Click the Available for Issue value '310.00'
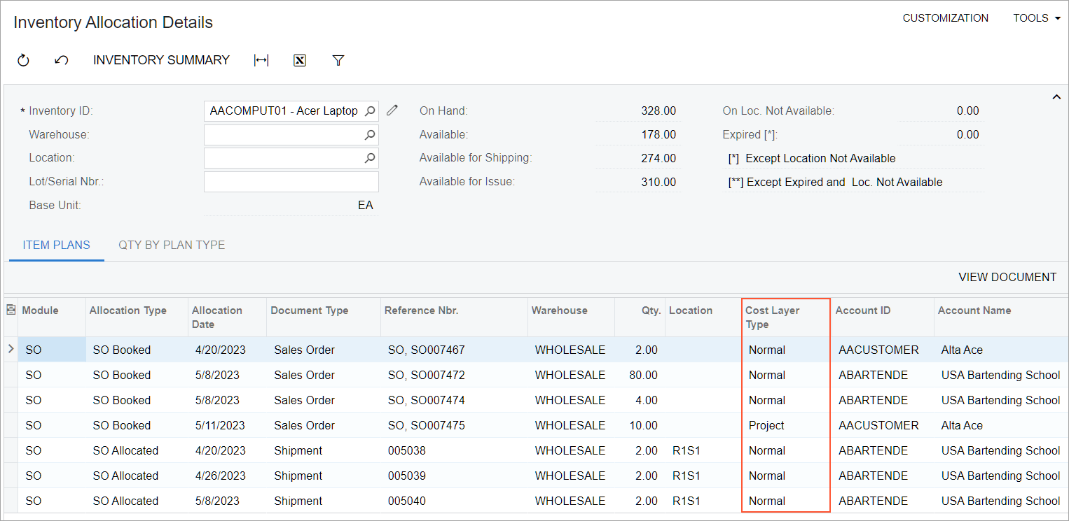1069x521 pixels. pyautogui.click(x=658, y=182)
